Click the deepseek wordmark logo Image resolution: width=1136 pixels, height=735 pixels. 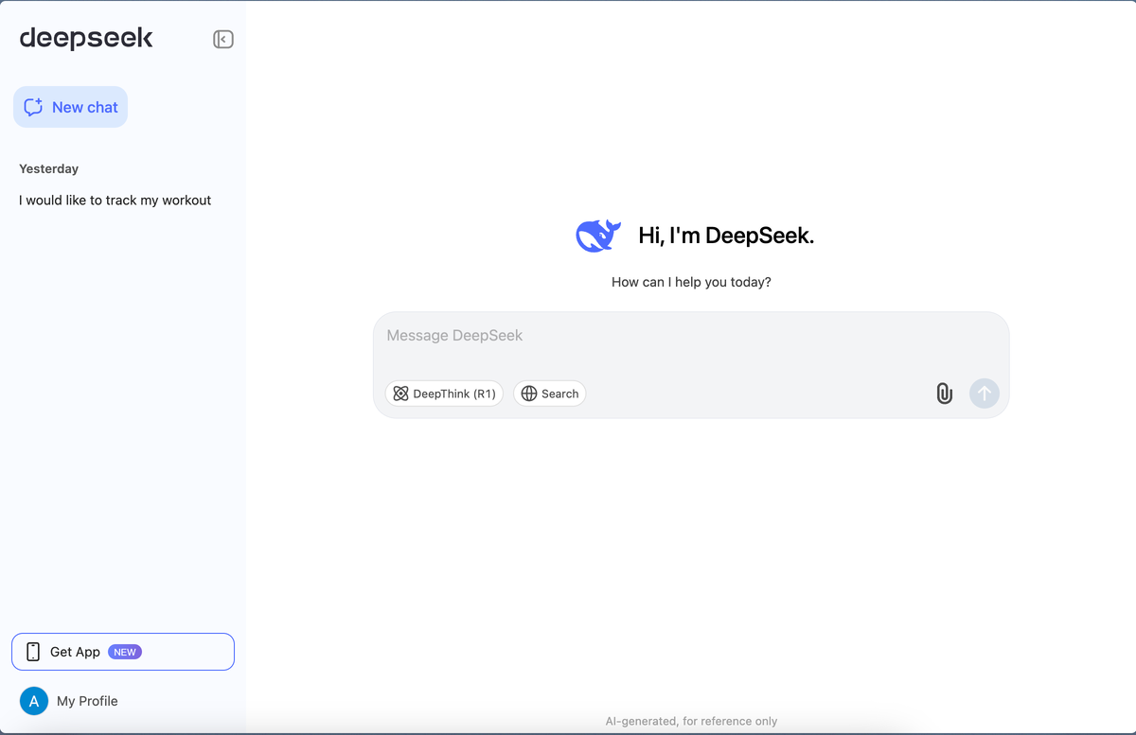pos(85,38)
